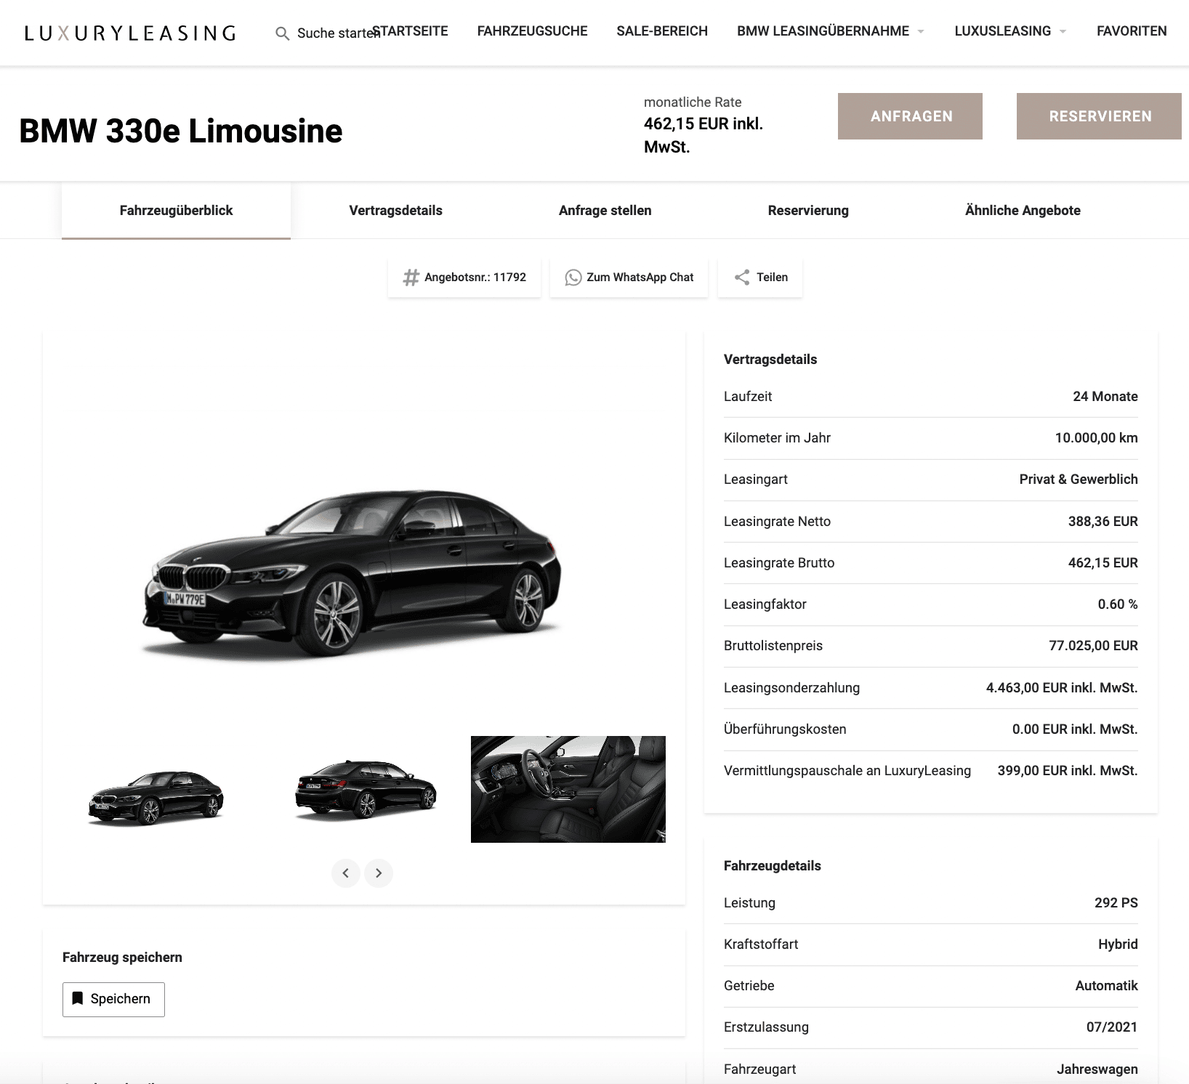
Task: Click the WhatsApp chat bubble icon
Action: point(573,278)
